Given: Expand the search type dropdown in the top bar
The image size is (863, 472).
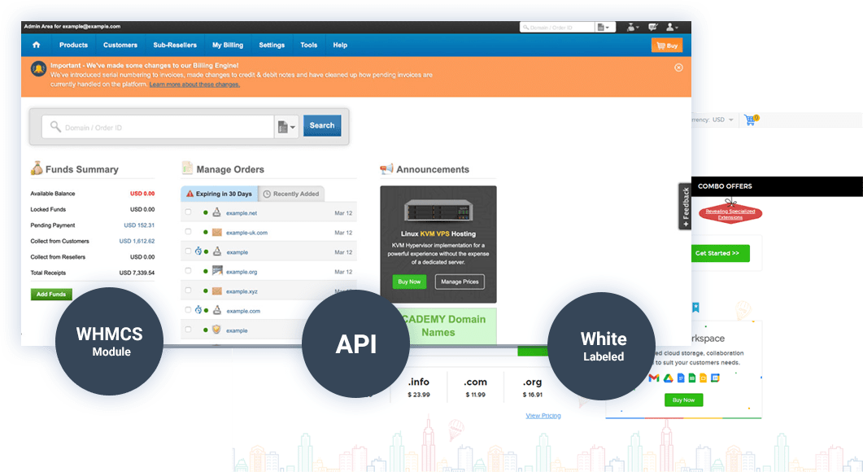Looking at the screenshot, I should pyautogui.click(x=604, y=27).
